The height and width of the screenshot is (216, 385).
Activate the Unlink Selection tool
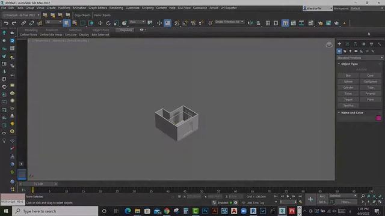pyautogui.click(x=31, y=23)
